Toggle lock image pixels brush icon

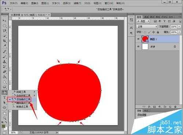click(149, 32)
